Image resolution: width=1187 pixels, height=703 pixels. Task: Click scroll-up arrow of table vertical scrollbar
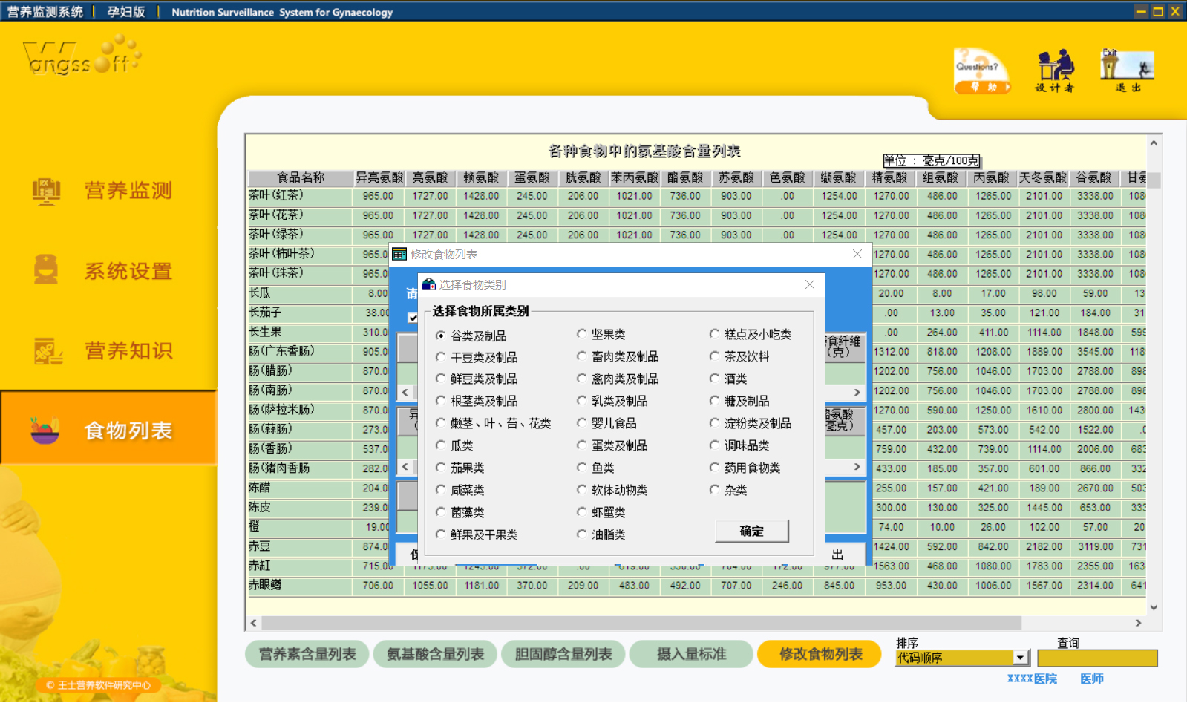1154,143
